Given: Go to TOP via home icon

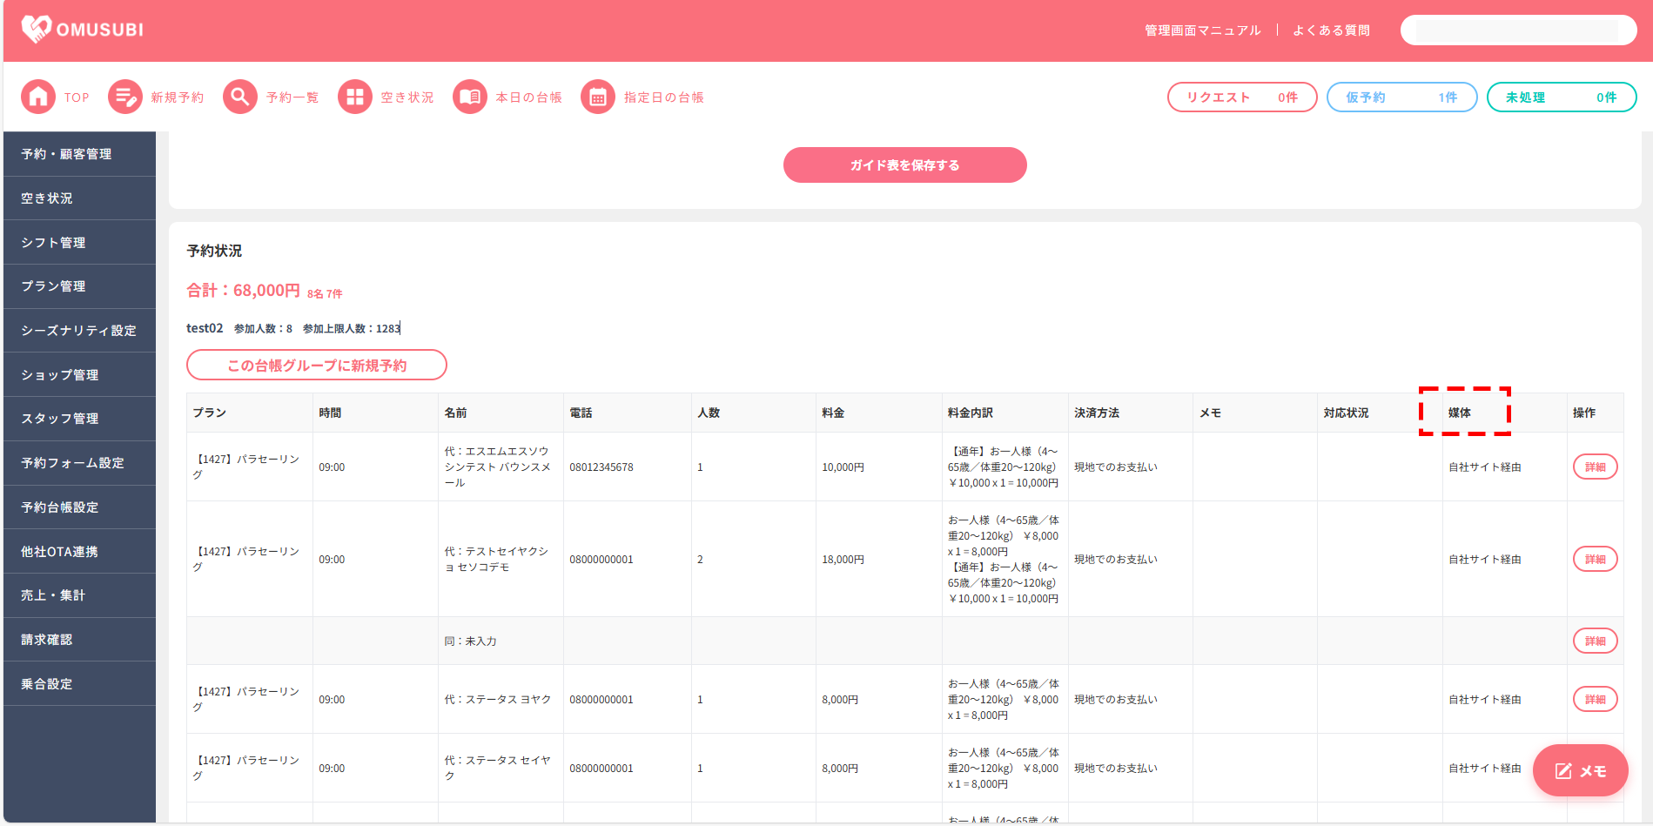Looking at the screenshot, I should coord(38,97).
